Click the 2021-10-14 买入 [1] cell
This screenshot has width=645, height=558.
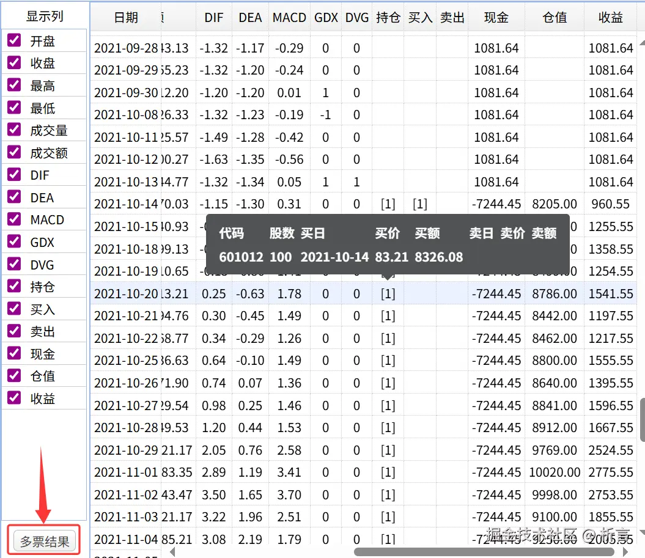point(420,204)
